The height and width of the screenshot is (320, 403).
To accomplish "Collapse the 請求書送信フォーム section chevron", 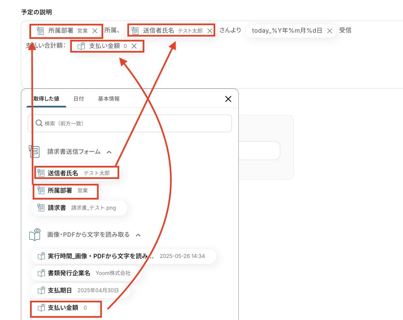I will coord(109,152).
